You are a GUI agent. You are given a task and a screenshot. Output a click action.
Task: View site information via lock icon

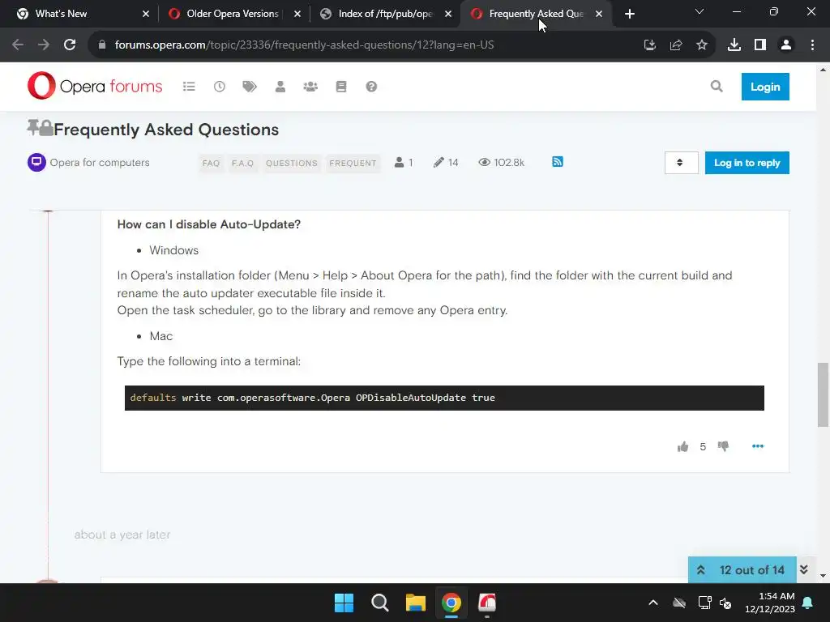(102, 45)
